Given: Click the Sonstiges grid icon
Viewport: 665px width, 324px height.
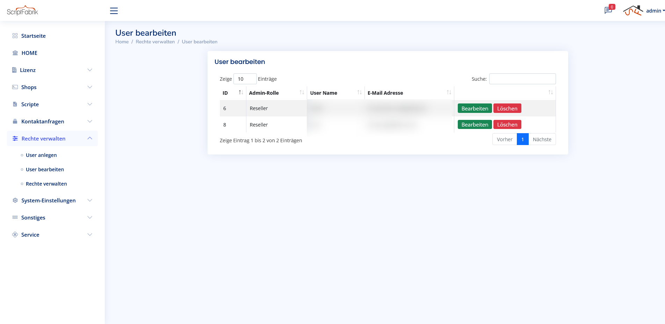Looking at the screenshot, I should point(15,217).
